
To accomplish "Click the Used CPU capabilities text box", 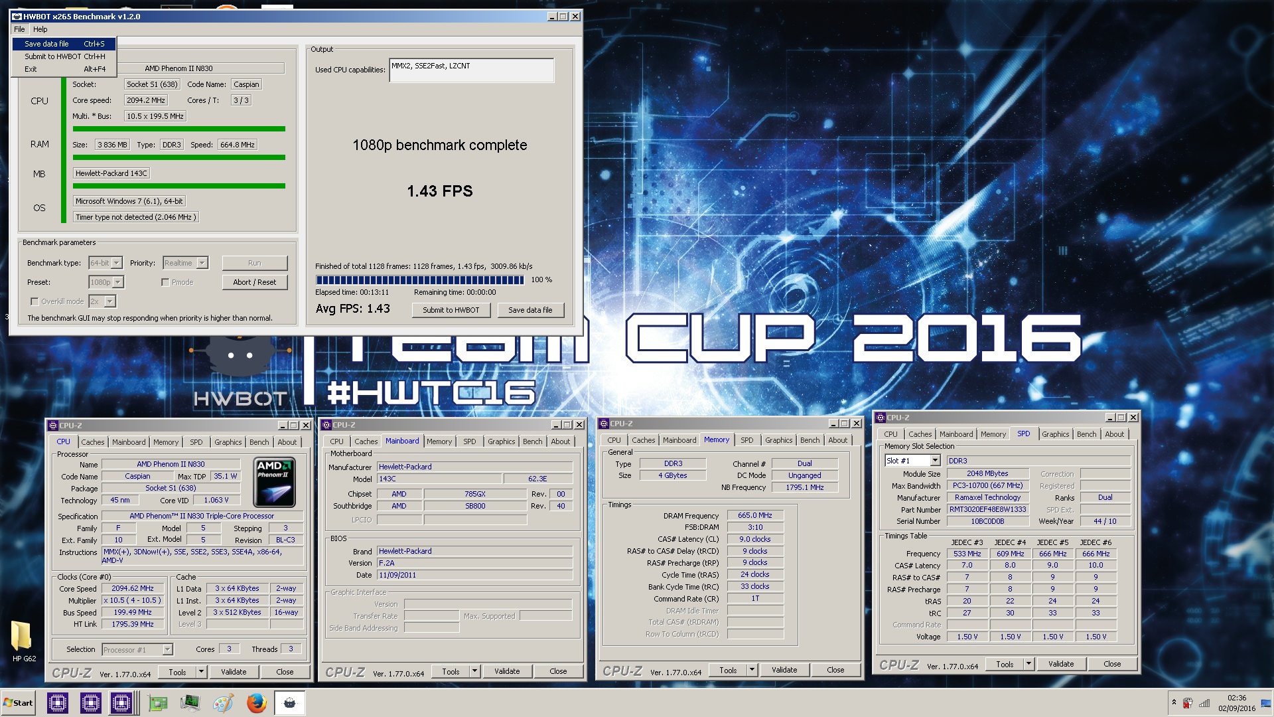I will [x=472, y=70].
